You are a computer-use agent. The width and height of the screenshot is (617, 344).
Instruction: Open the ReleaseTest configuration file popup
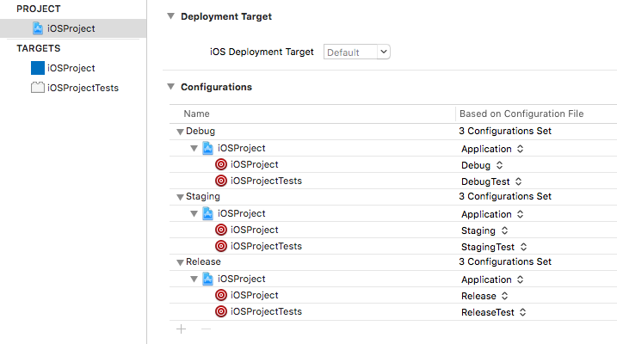(494, 312)
